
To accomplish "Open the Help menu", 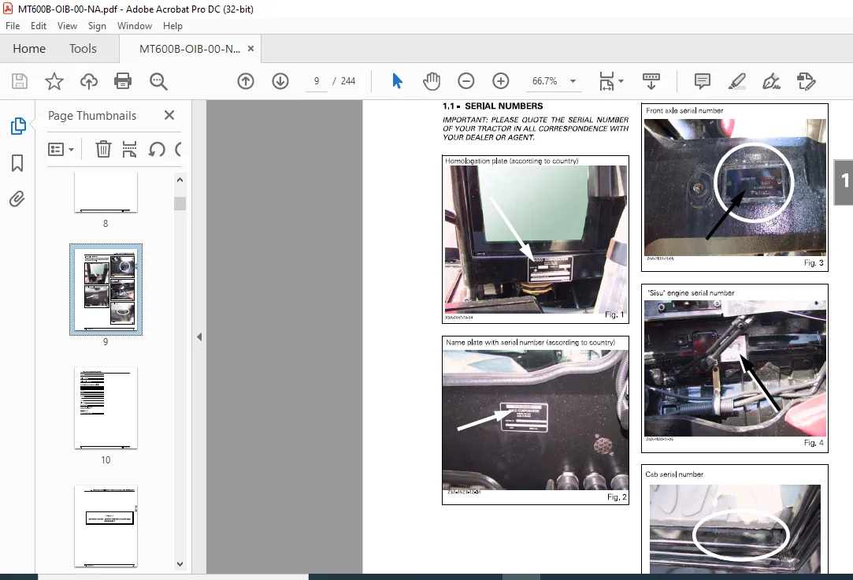I will [x=172, y=25].
